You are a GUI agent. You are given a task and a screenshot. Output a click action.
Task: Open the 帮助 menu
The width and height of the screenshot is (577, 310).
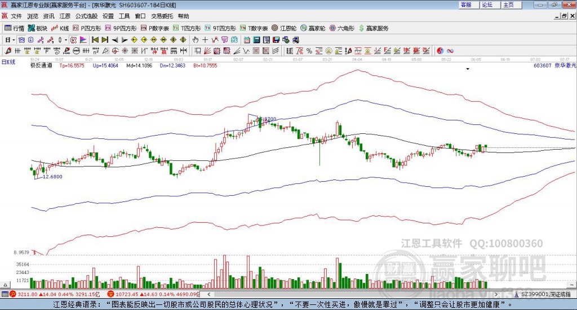(x=183, y=16)
